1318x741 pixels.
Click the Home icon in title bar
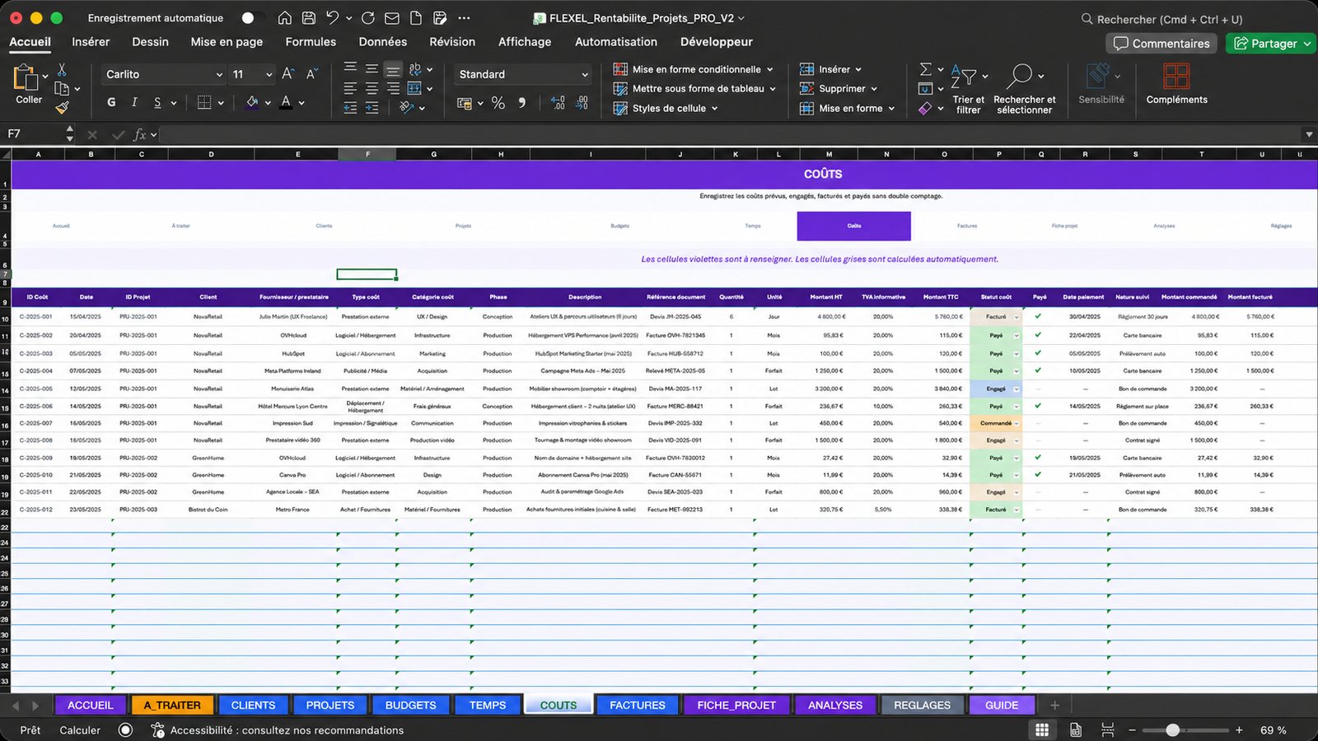284,18
